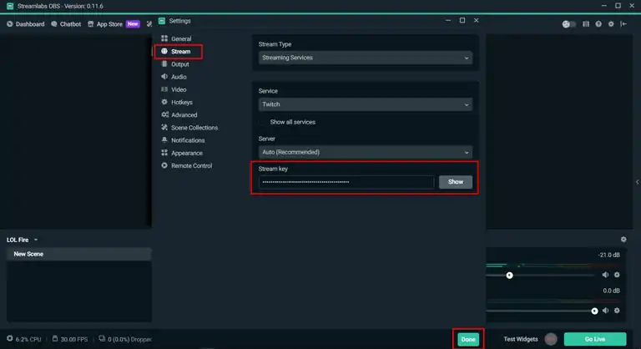Screen dimensions: 641x349
Task: Expand the Stream Type dropdown
Action: (365, 58)
